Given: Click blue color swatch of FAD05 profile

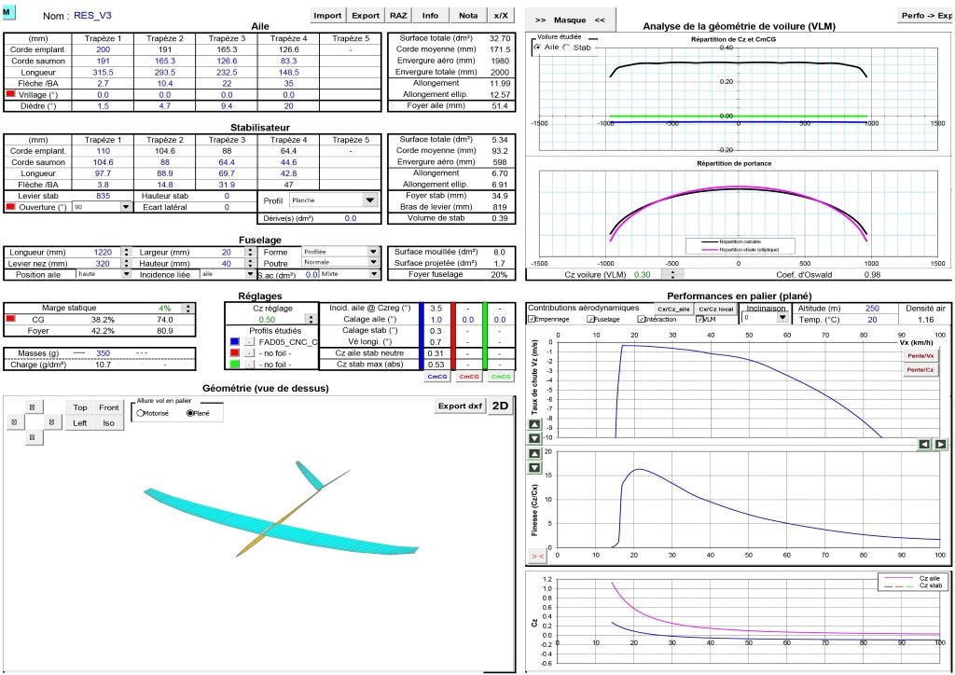Looking at the screenshot, I should tap(234, 342).
